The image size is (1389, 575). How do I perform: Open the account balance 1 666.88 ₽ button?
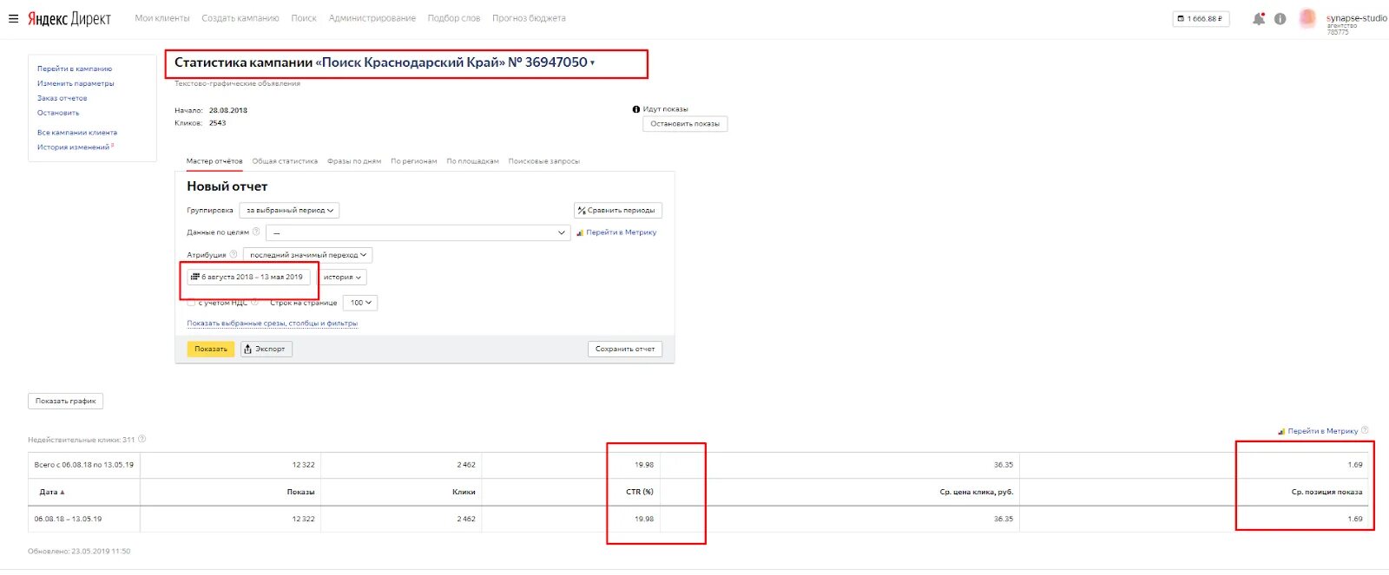point(1201,18)
